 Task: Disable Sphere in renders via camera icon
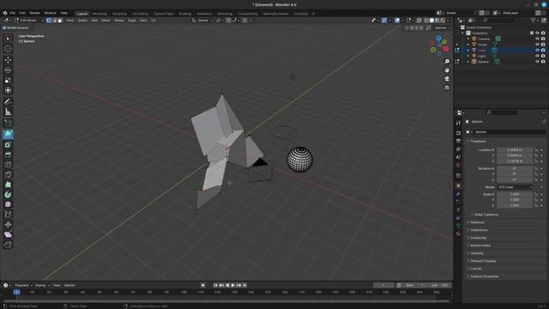pos(543,62)
